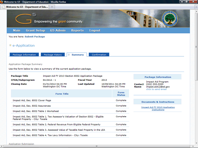Click the 'click to send email' link
This screenshot has height=148, width=198.
click(x=156, y=89)
